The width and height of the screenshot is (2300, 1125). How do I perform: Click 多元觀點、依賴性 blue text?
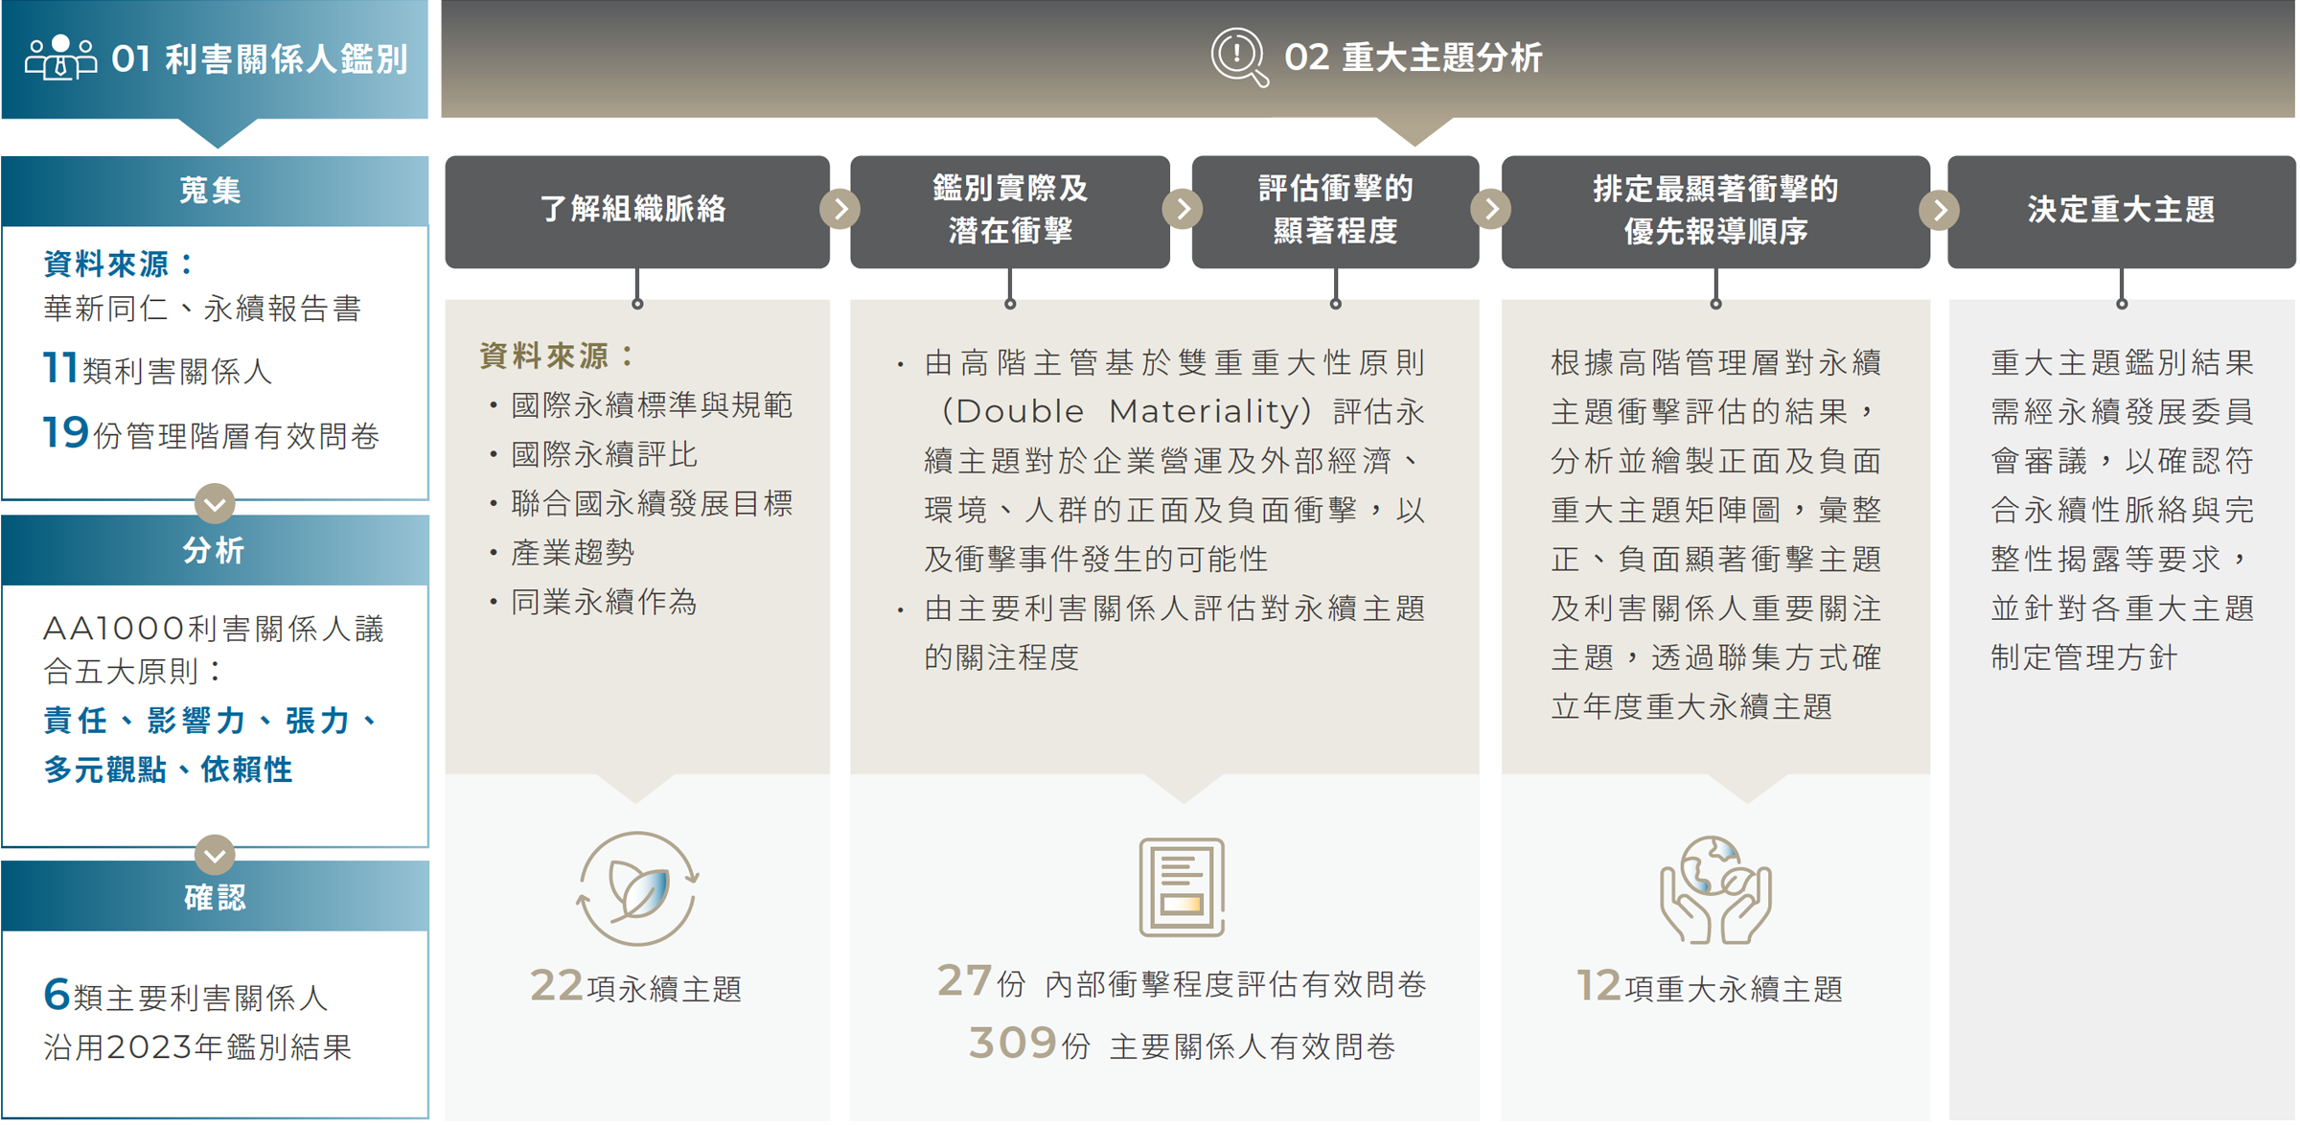(168, 769)
